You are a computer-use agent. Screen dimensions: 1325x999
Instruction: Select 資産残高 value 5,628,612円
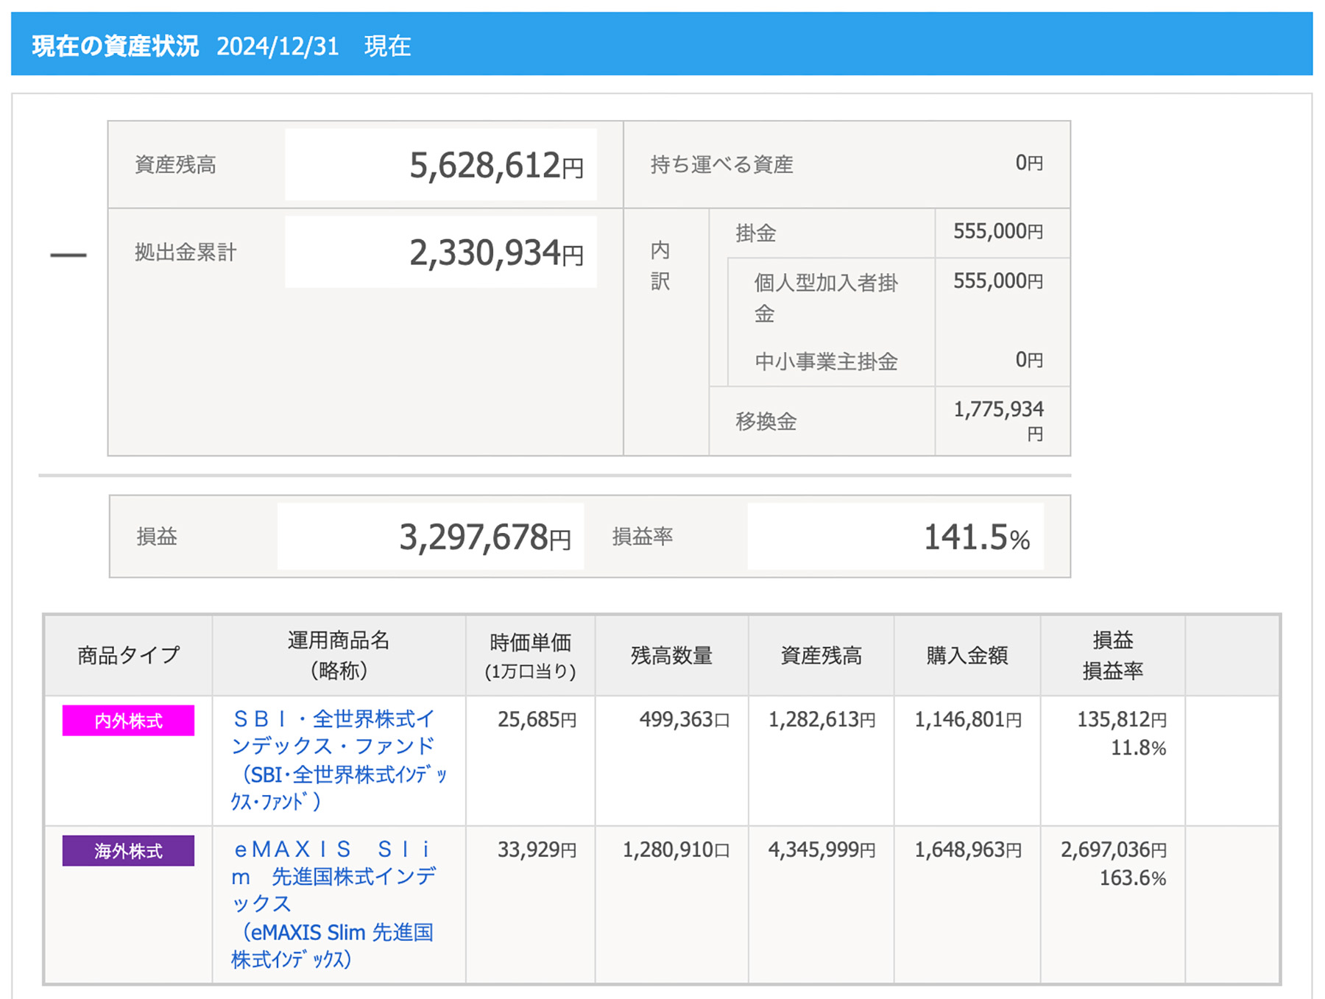point(496,165)
